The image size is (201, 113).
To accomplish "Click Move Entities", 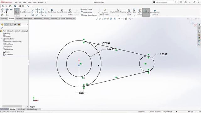I will click(x=86, y=13).
